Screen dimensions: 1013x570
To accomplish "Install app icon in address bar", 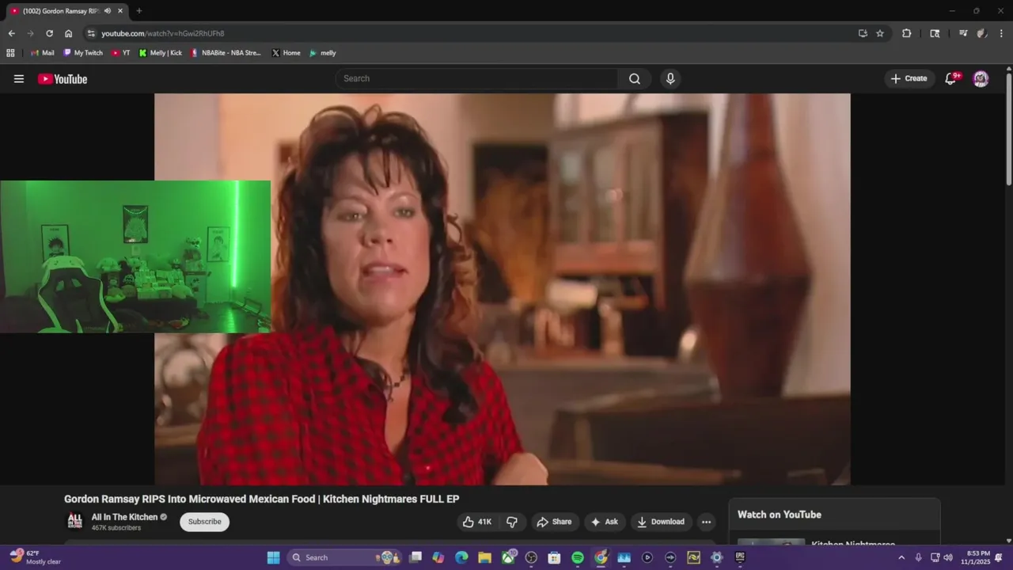I will pos(863,33).
